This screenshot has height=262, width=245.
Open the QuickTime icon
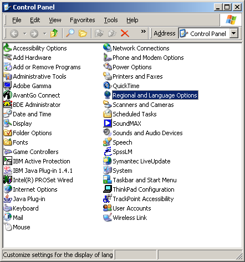pyautogui.click(x=108, y=86)
